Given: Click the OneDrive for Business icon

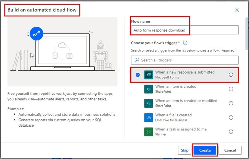Looking at the screenshot, I should point(148,117).
